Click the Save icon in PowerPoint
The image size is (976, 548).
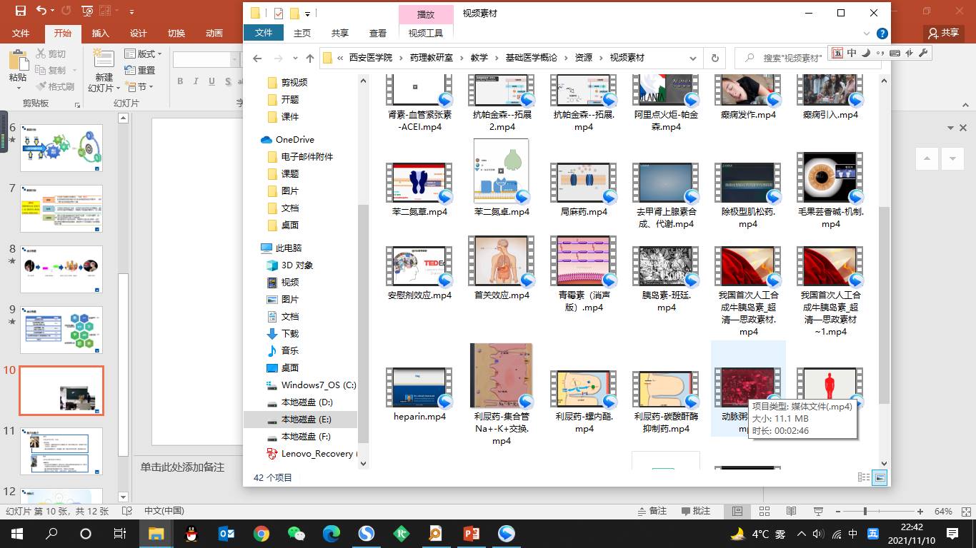click(20, 11)
